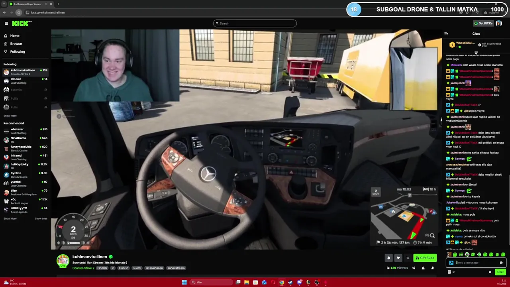Click the Windows taskbar Hae search box
The image size is (510, 287).
[x=210, y=282]
